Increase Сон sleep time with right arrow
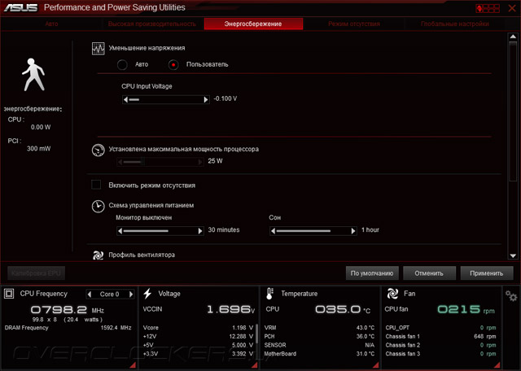521x371 pixels. point(353,231)
